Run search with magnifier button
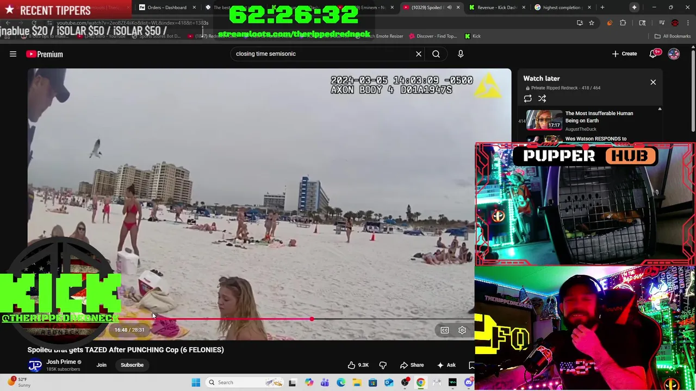 pos(436,54)
